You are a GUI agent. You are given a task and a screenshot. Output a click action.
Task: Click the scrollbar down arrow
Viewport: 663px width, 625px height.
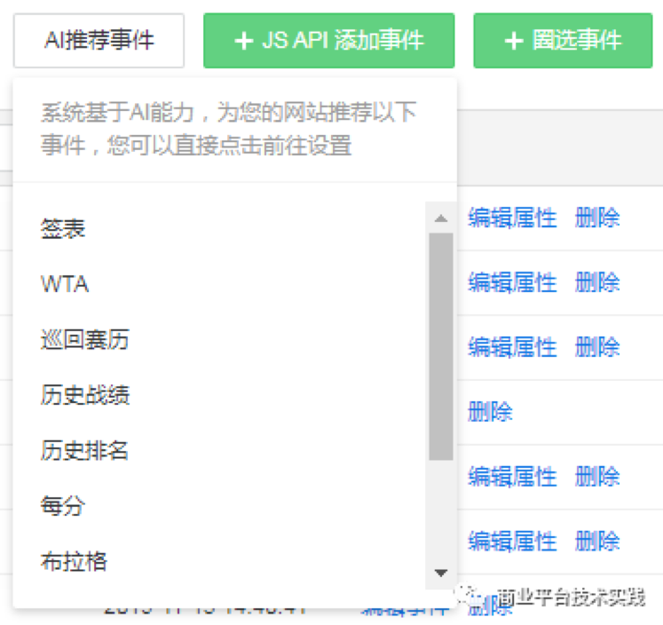(441, 573)
